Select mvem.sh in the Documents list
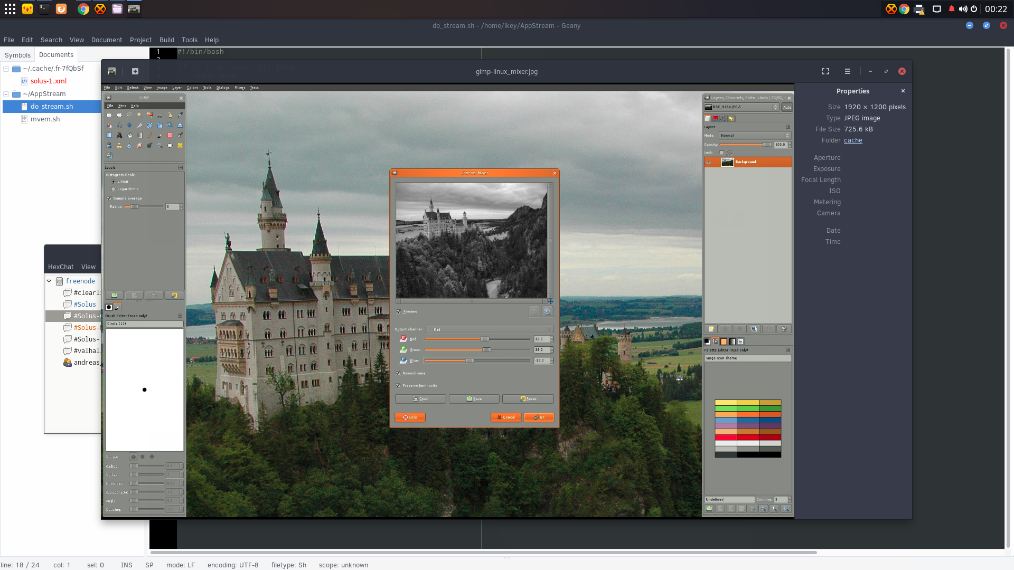 tap(45, 119)
